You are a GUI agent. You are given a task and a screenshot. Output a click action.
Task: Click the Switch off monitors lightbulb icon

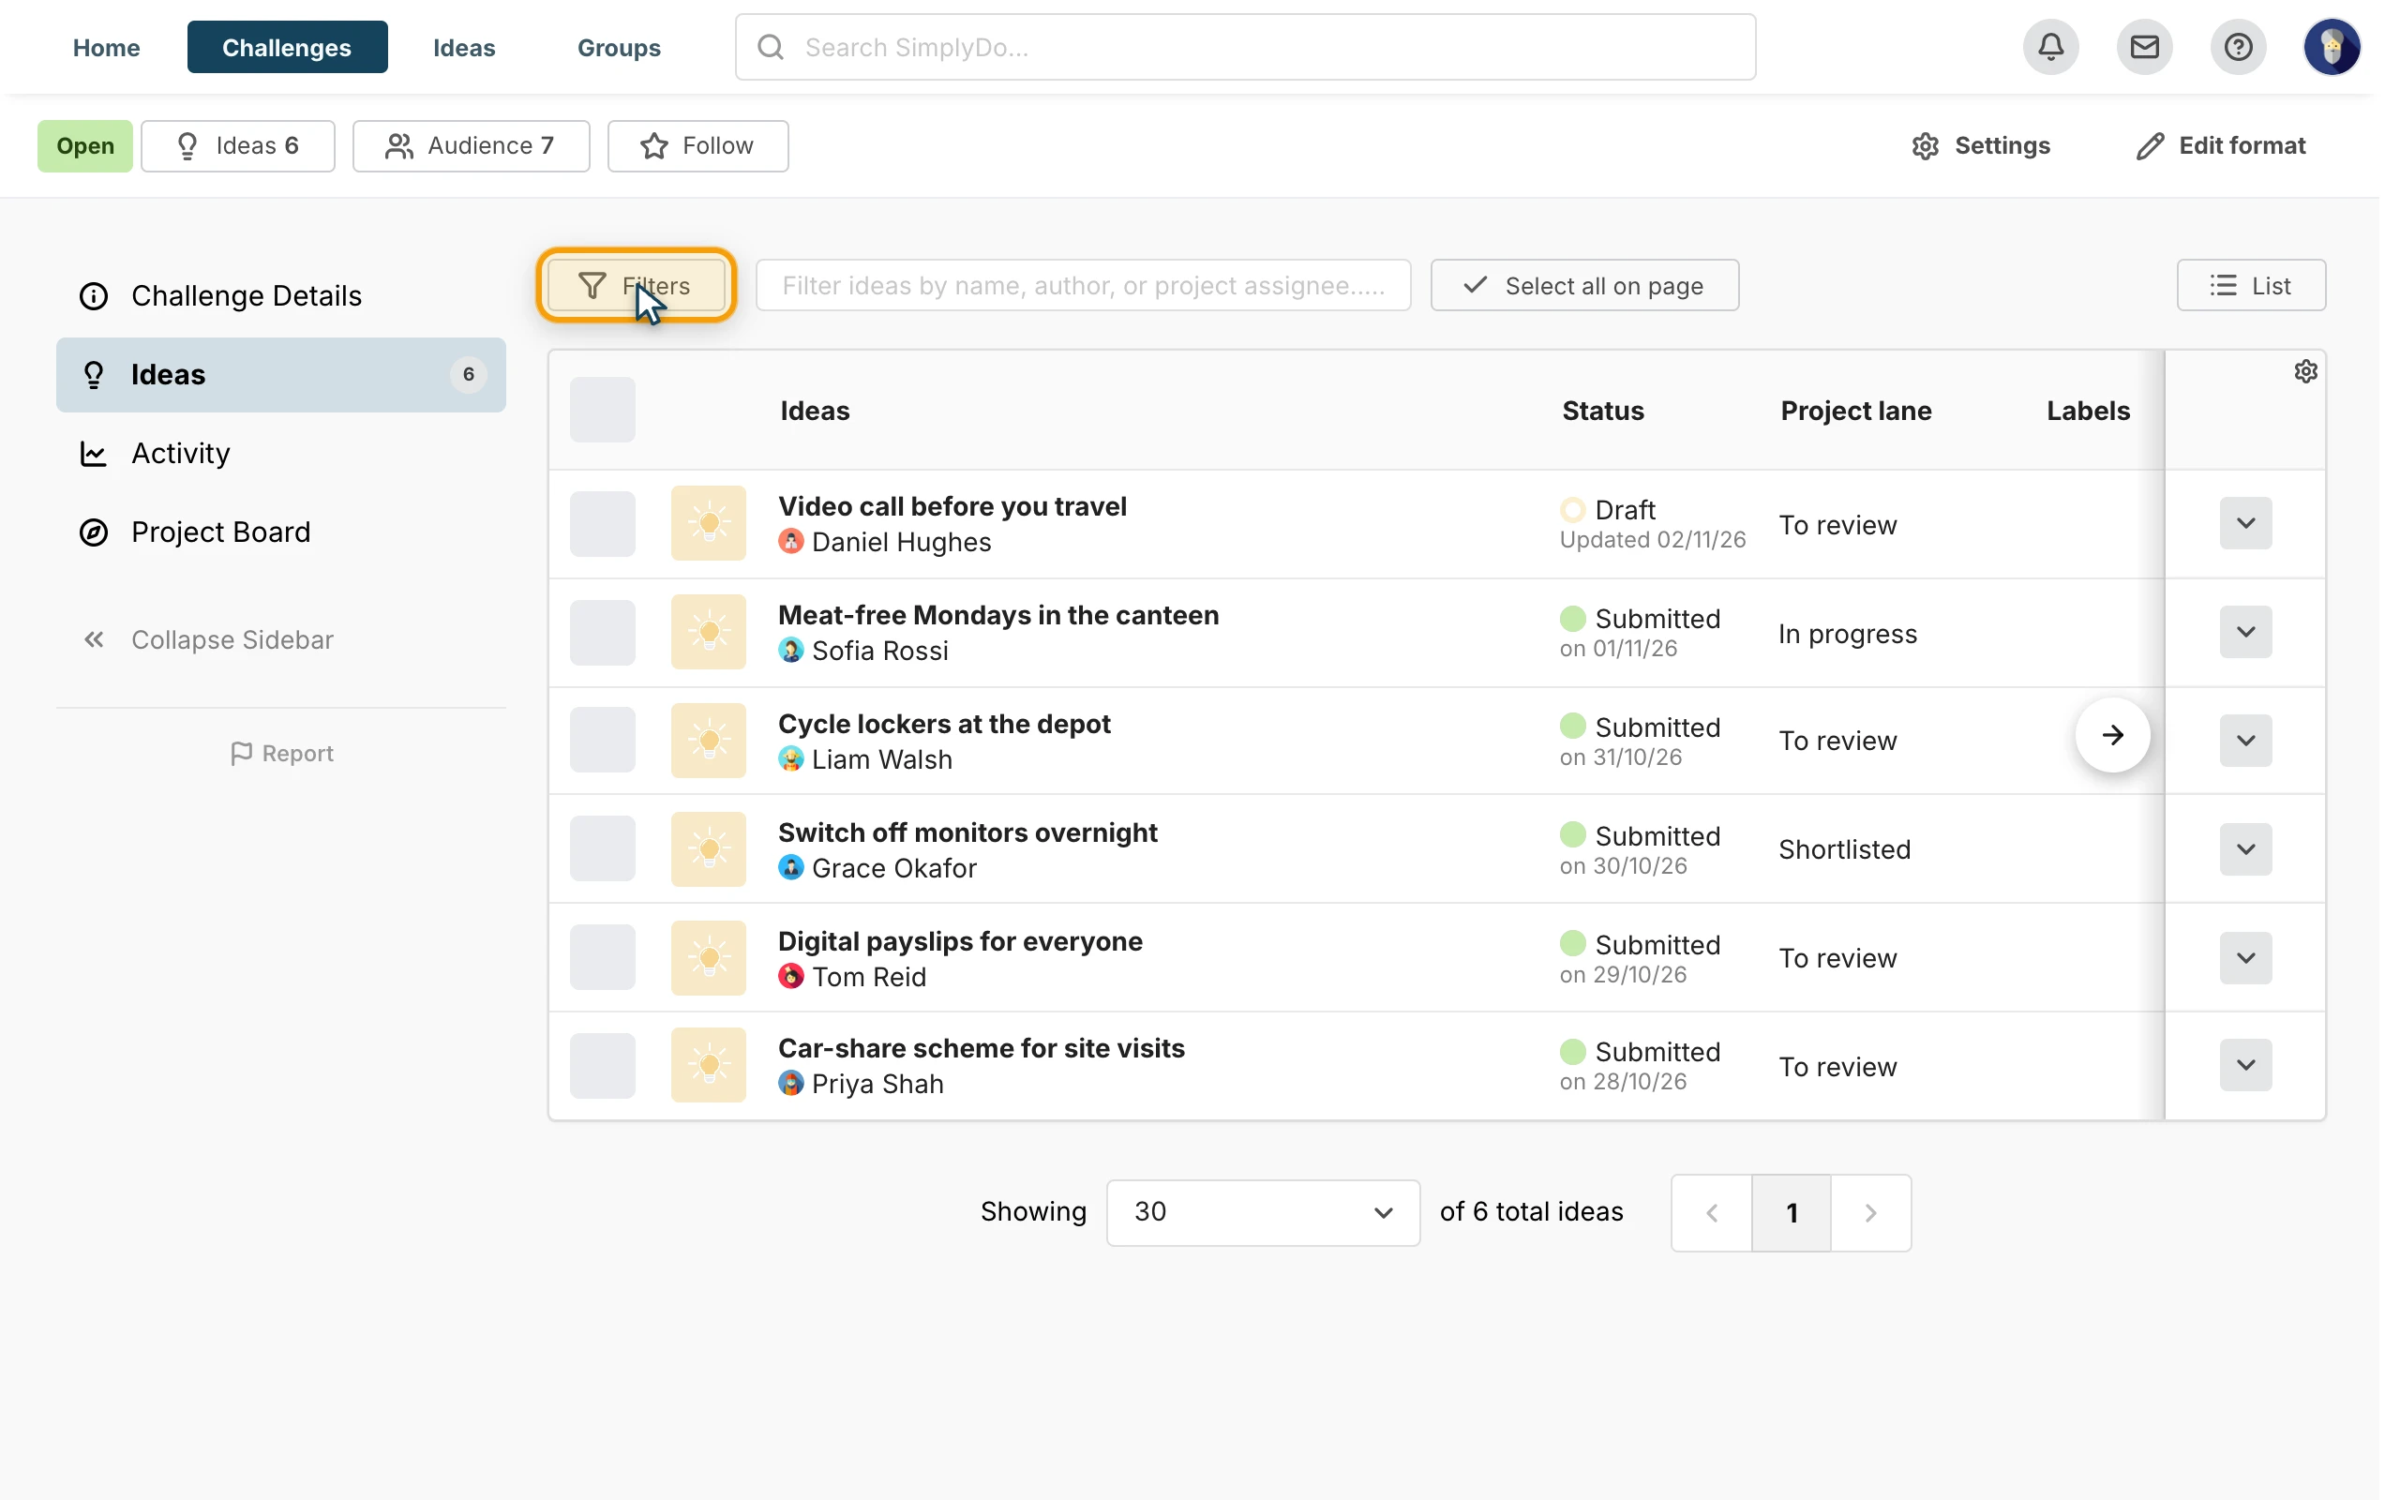[708, 849]
